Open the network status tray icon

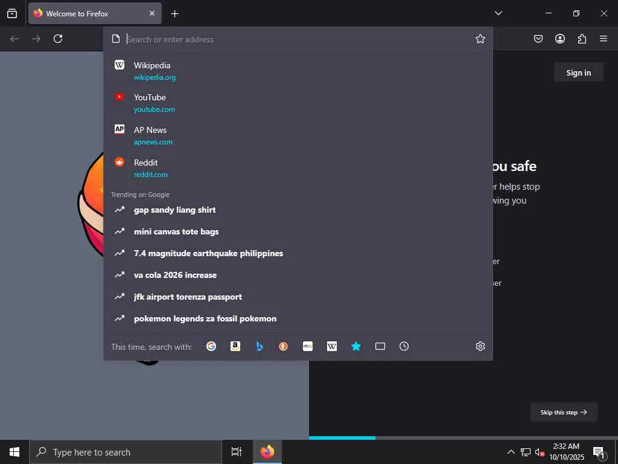tap(526, 452)
